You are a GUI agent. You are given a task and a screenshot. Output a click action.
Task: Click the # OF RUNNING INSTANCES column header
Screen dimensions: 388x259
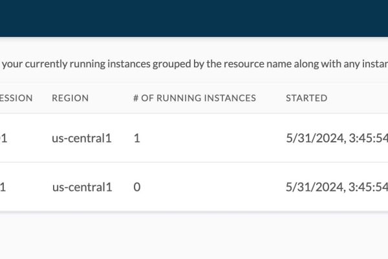pyautogui.click(x=195, y=98)
